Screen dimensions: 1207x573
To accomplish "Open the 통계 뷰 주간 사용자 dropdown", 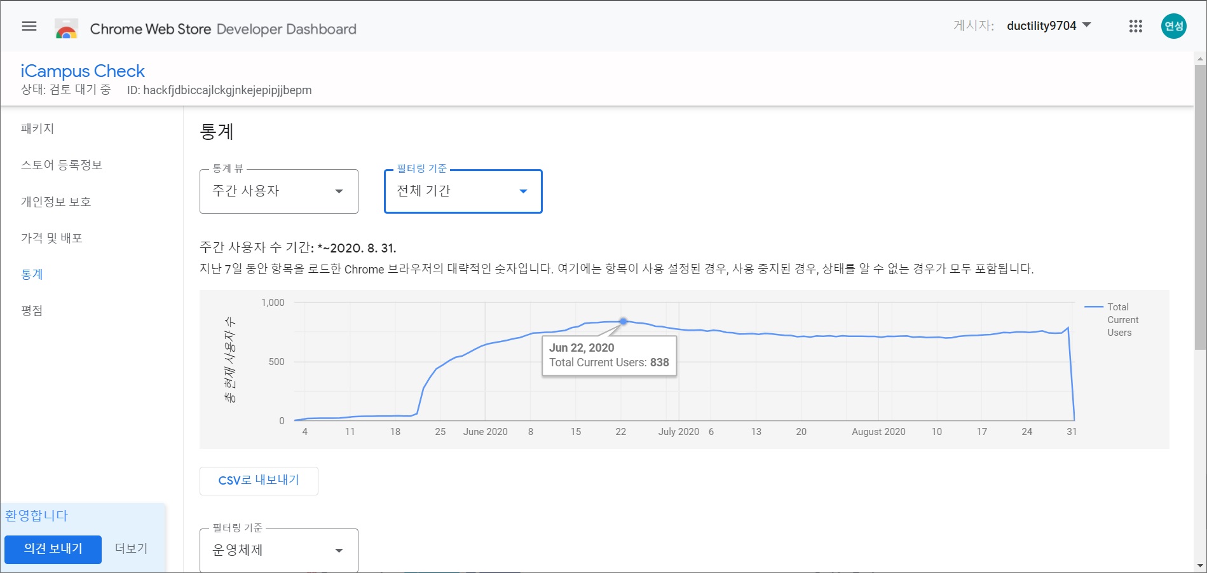I will 279,191.
